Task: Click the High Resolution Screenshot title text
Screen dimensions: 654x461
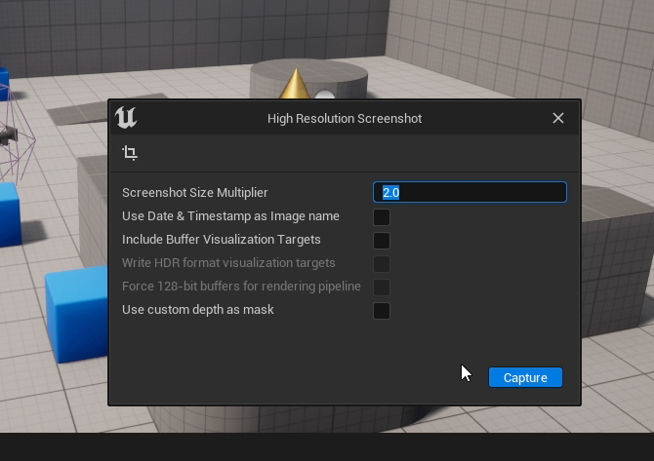Action: coord(345,118)
